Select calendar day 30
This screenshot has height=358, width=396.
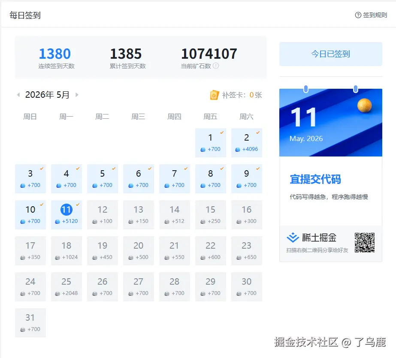[247, 287]
